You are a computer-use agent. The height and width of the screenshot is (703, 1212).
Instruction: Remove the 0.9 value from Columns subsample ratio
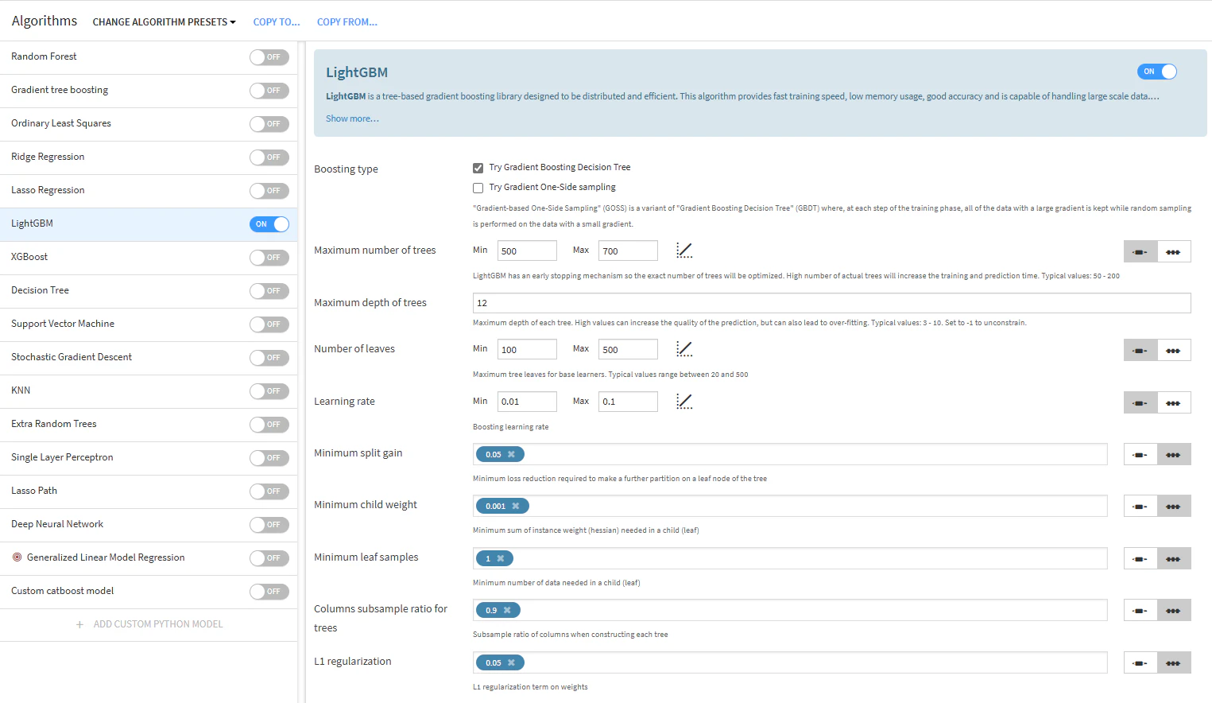507,610
